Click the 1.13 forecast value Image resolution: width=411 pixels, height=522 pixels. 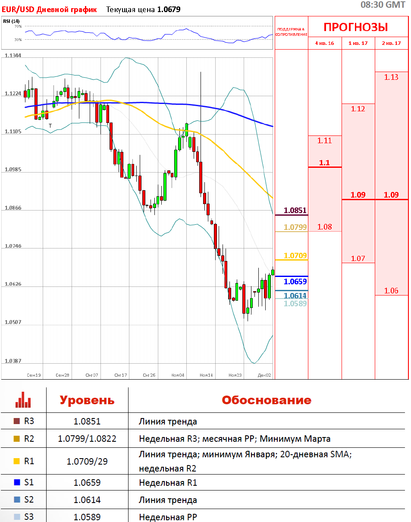click(391, 77)
